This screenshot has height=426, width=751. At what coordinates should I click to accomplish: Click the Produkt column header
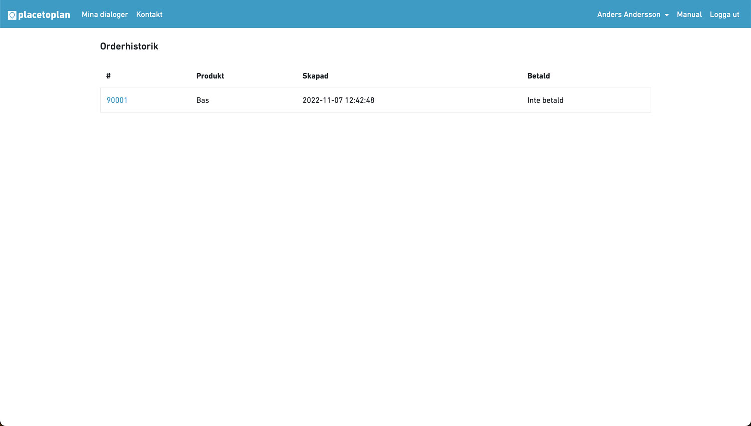(x=210, y=76)
